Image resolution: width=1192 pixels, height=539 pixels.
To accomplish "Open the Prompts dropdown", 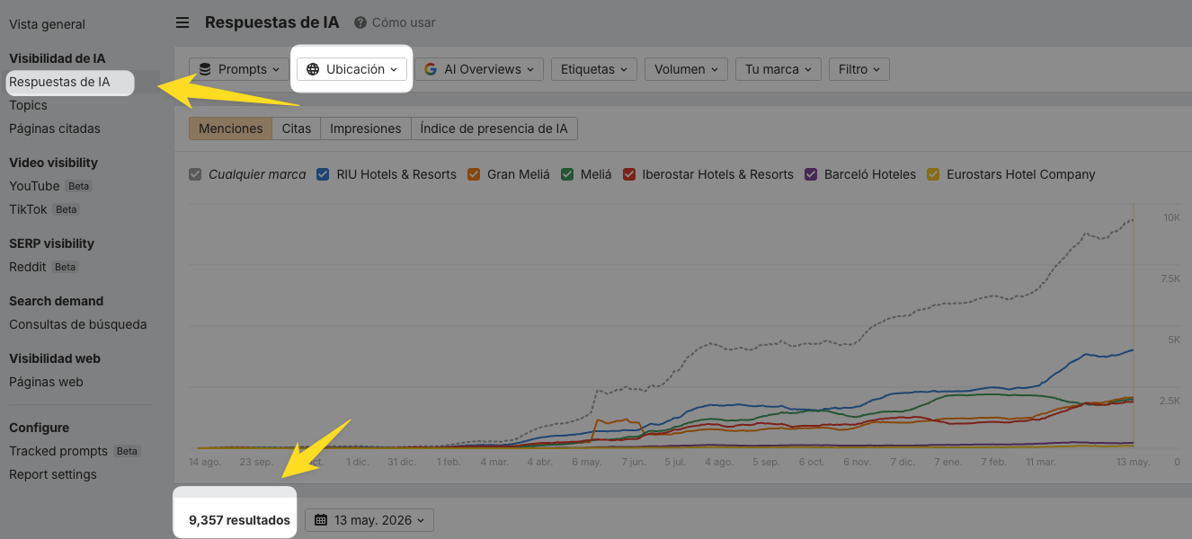I will (x=239, y=69).
